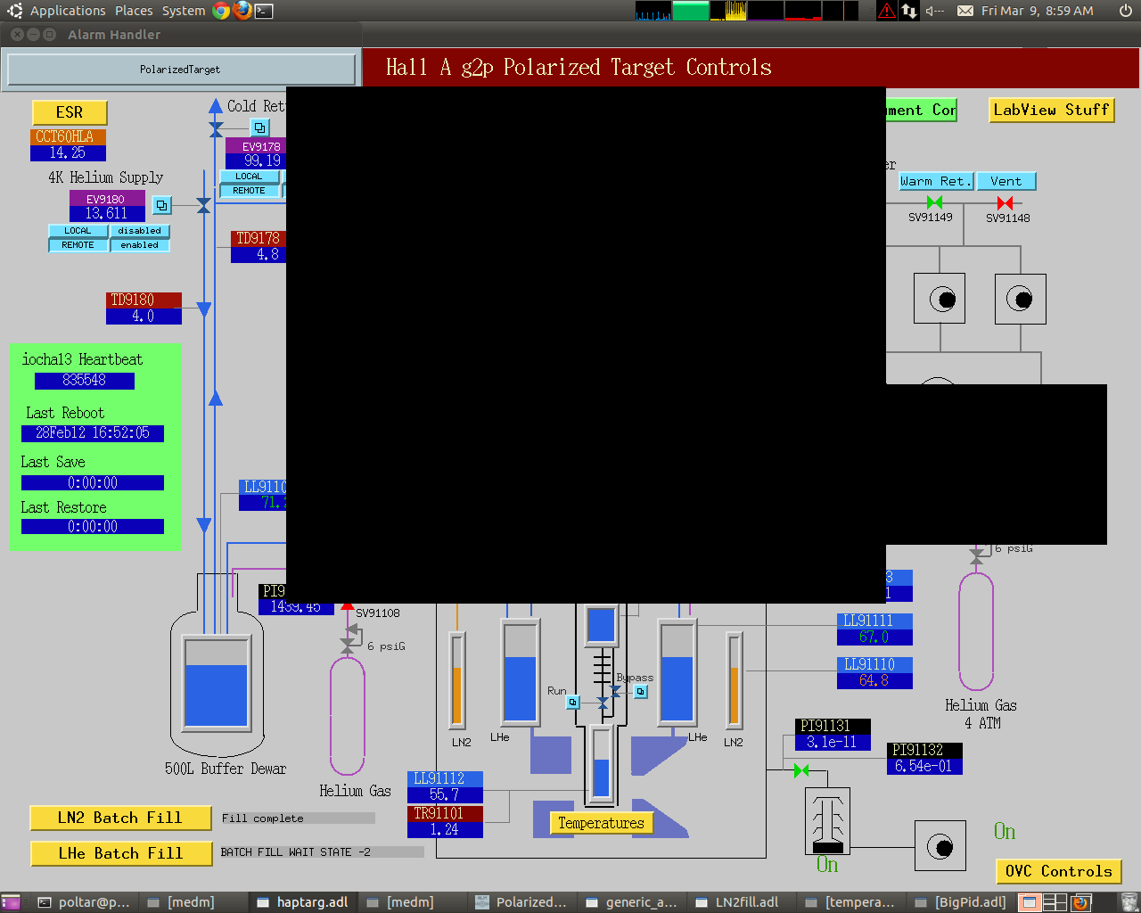Open the System menu
Viewport: 1141px width, 913px height.
[184, 11]
